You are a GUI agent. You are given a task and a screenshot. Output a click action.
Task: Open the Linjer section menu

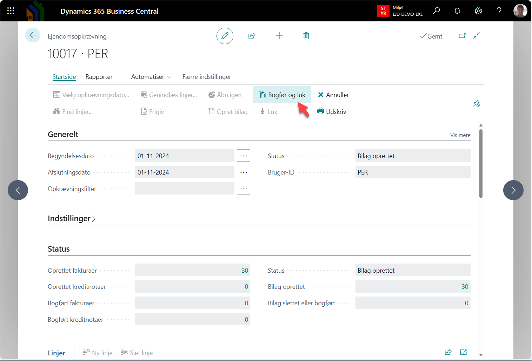(x=56, y=353)
